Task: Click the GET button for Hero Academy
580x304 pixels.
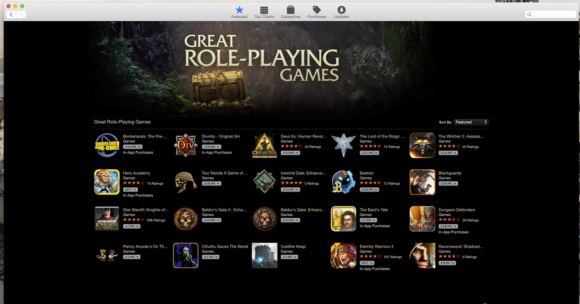Action: coord(128,189)
